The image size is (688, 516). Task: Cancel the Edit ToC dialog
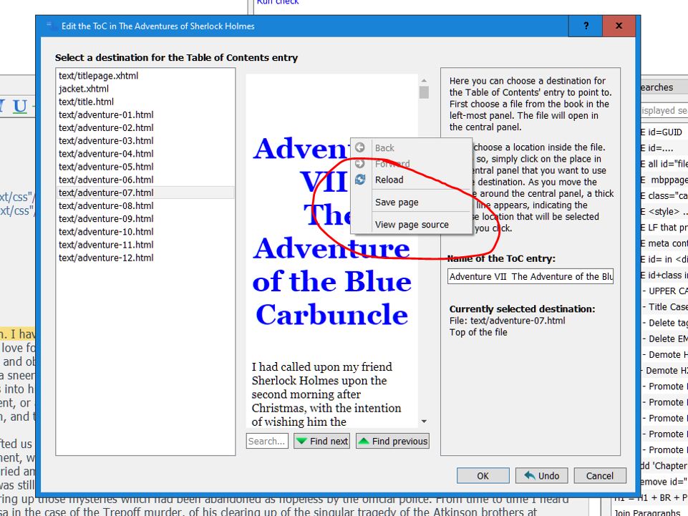click(599, 476)
